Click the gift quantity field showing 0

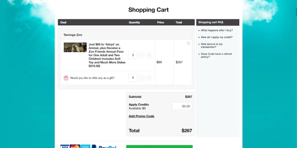tap(133, 78)
